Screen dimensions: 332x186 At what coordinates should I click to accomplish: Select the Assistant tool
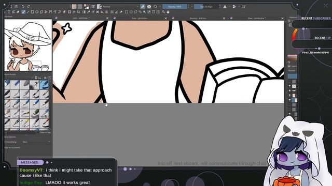112,12
